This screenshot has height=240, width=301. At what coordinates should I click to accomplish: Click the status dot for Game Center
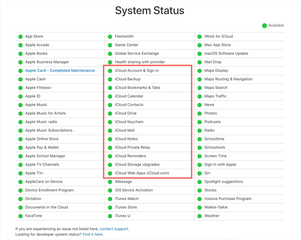(x=110, y=45)
